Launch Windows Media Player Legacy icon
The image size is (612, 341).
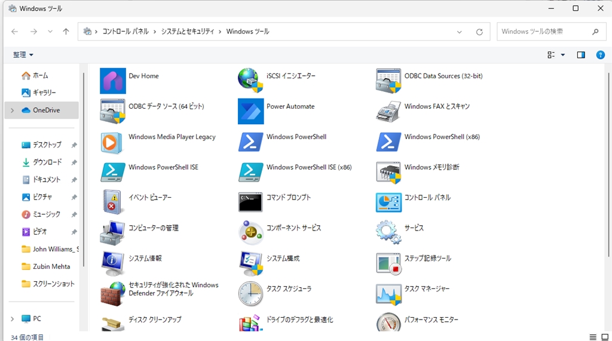pyautogui.click(x=112, y=142)
